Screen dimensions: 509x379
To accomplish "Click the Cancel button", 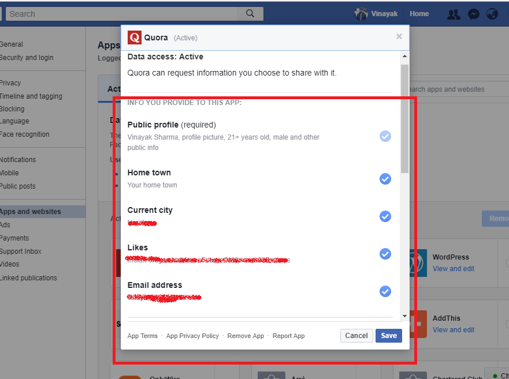I will [356, 336].
